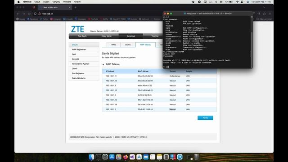Select the 192.168.1.14 table cell

click(x=111, y=104)
